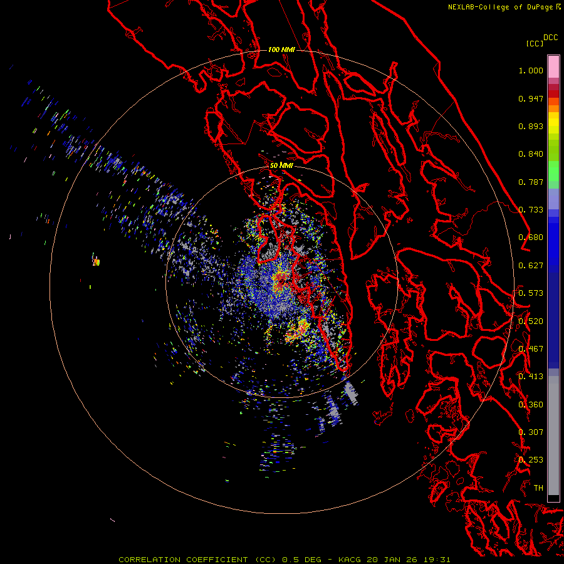564x564 pixels.
Task: Click the 0.573 scale value
Action: [x=531, y=293]
